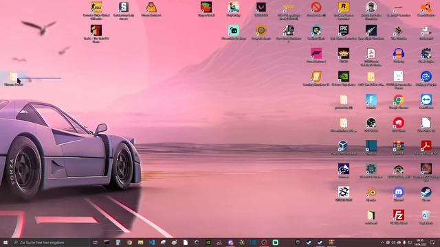Launch TeamViewer from the desktop
The width and height of the screenshot is (440, 247).
click(x=426, y=101)
